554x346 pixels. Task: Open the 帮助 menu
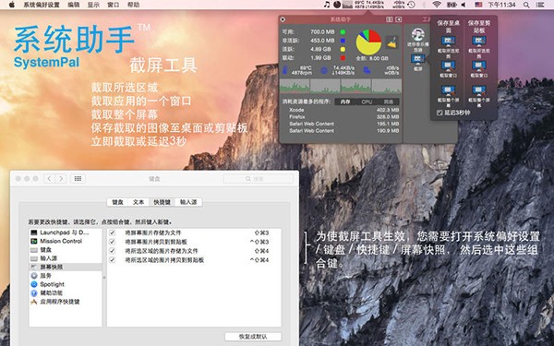click(133, 5)
